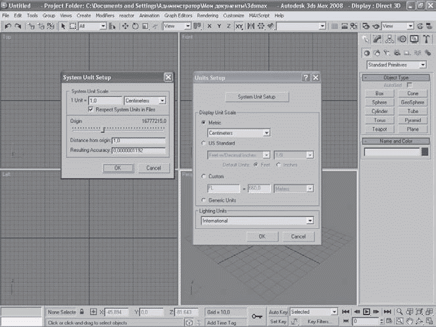Screen dimensions: 436x327
Task: Select the US Standard radio option
Action: (203, 143)
